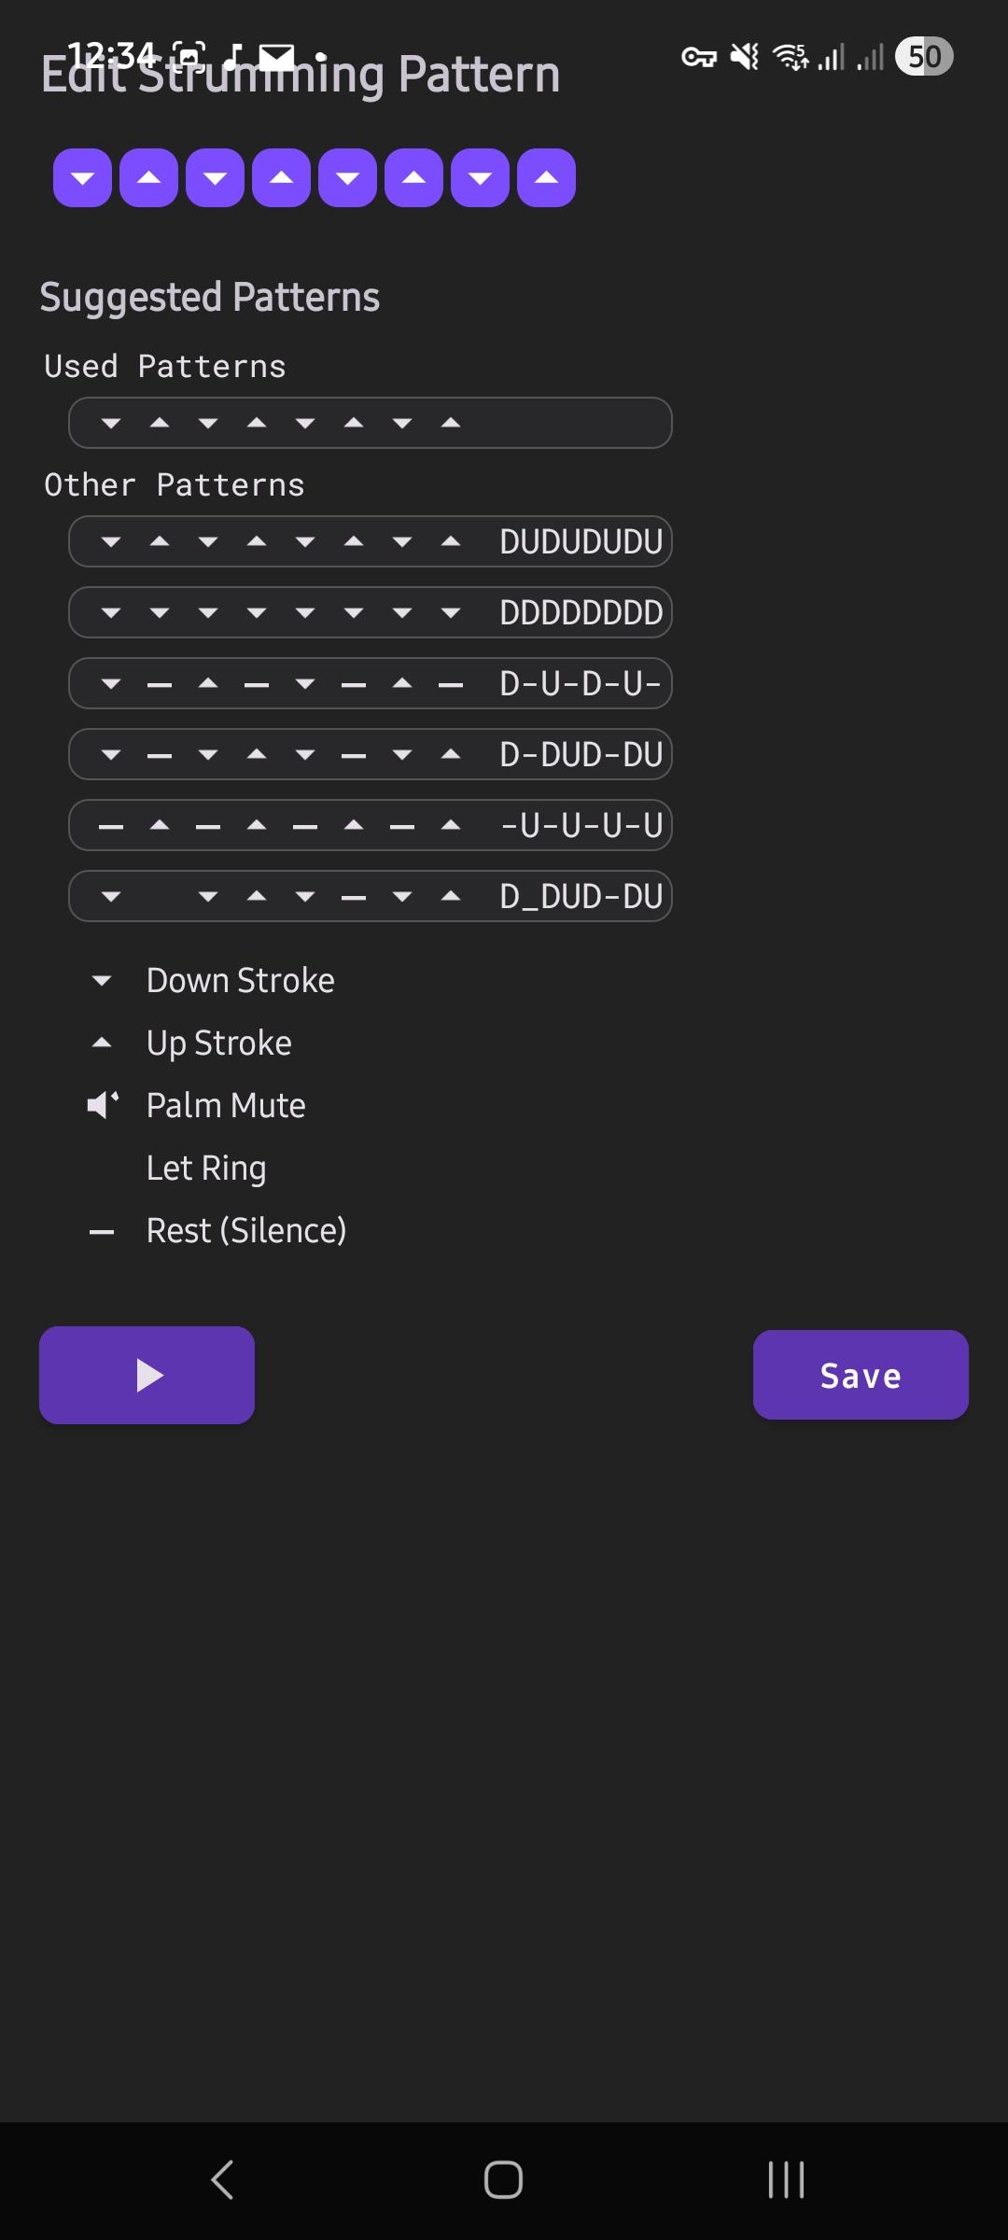Tap the Up Stroke legend icon
This screenshot has width=1008, height=2240.
102,1043
